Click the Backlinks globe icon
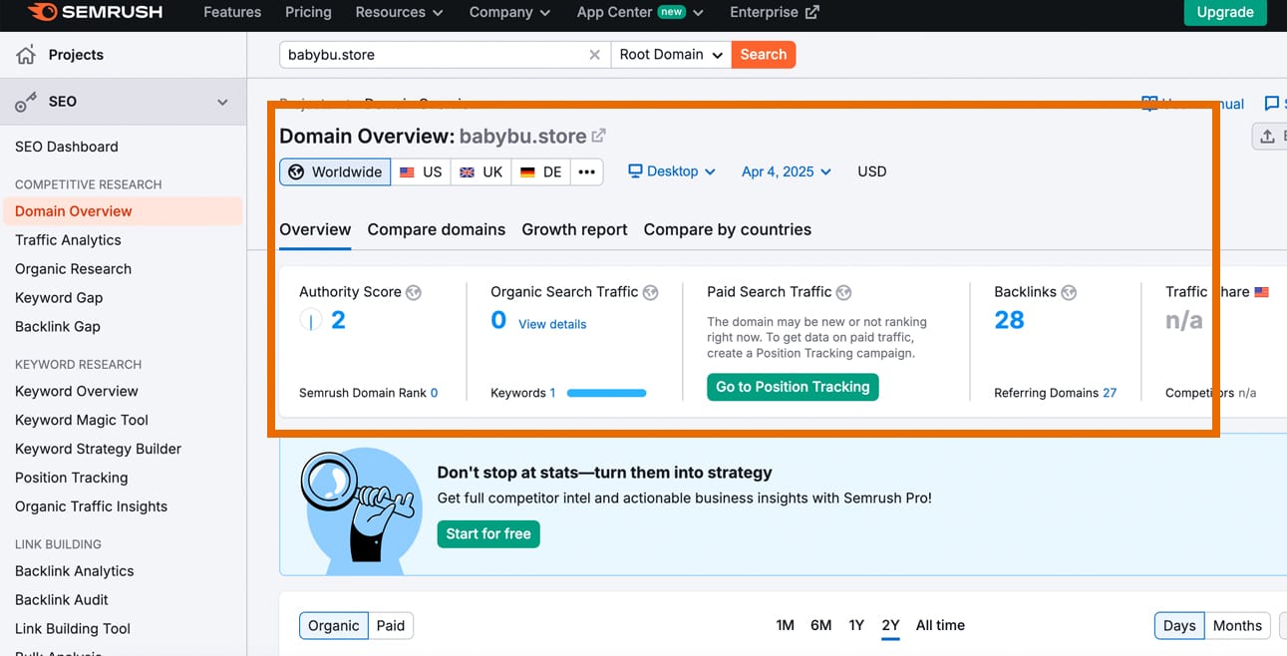Viewport: 1287px width, 656px height. (x=1069, y=292)
